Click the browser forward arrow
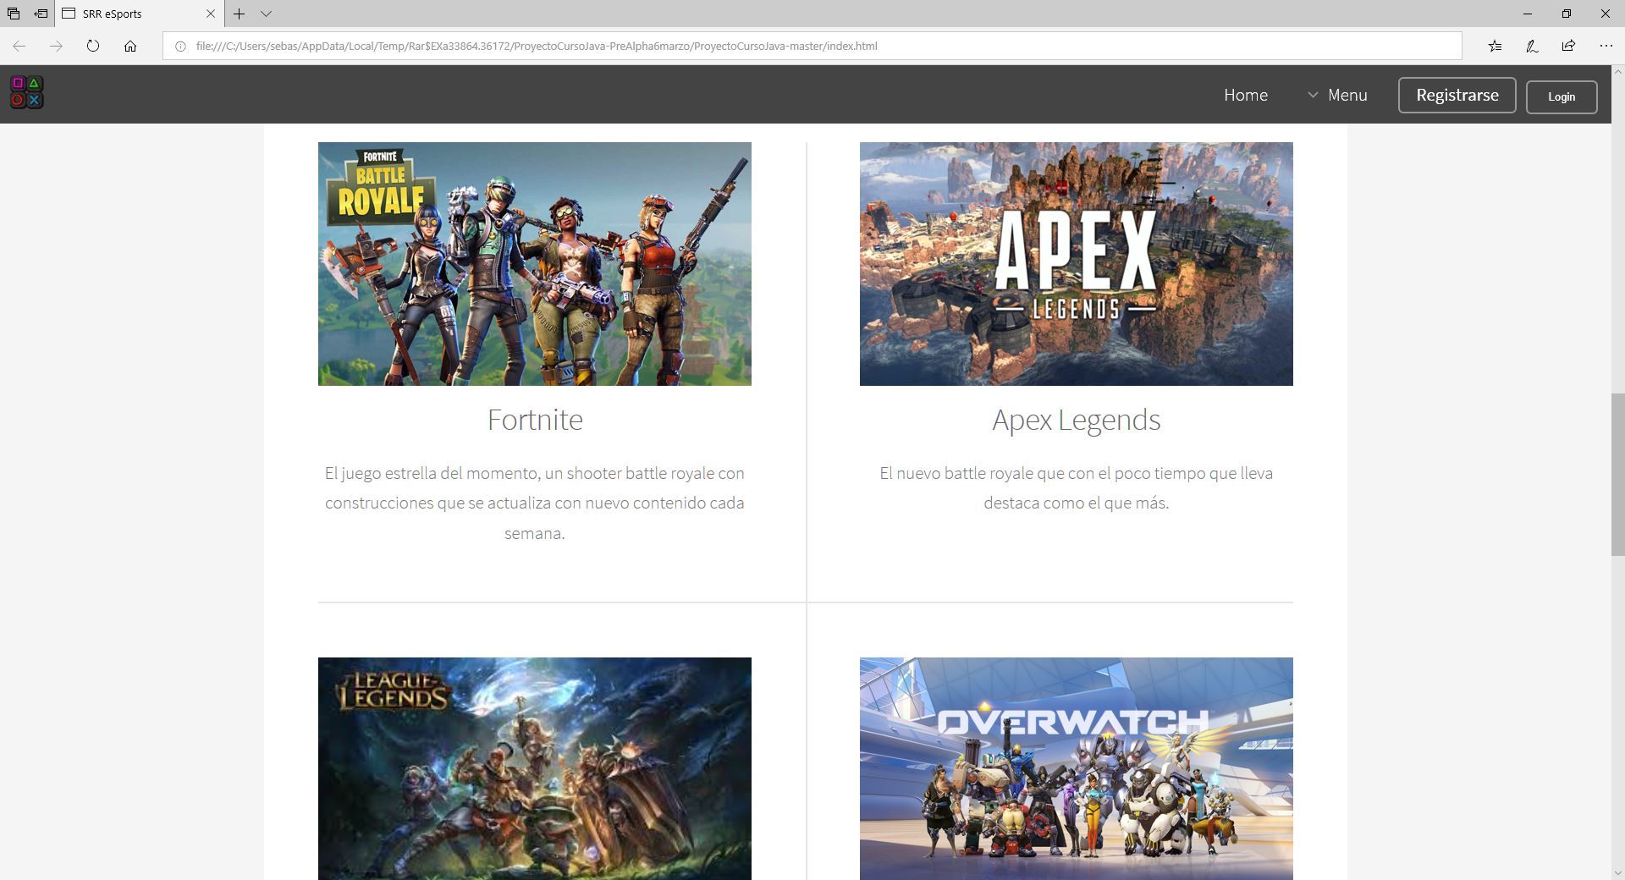Viewport: 1625px width, 880px height. point(56,46)
